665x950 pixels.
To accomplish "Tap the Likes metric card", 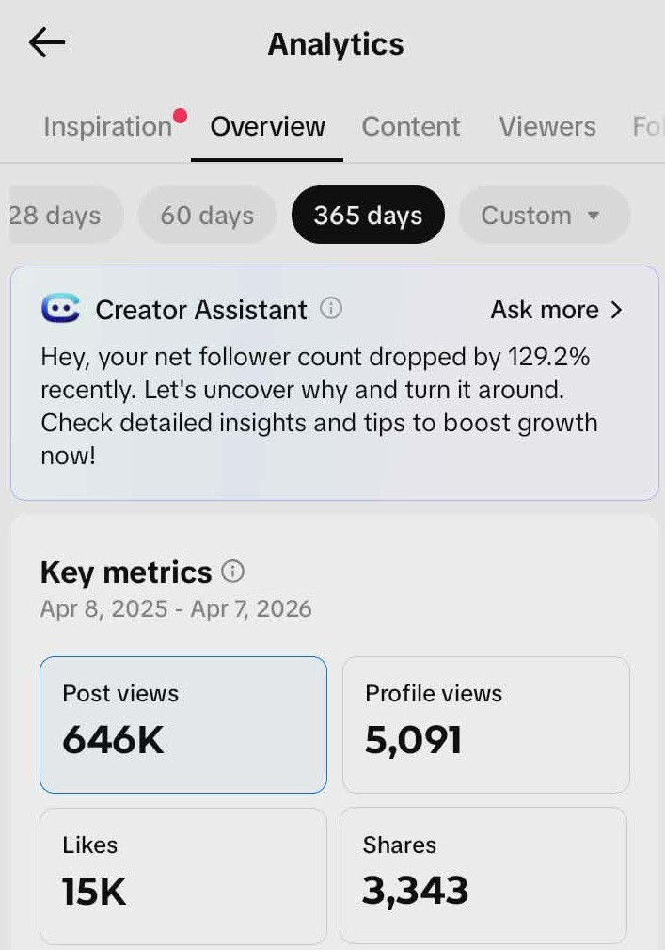I will [183, 875].
